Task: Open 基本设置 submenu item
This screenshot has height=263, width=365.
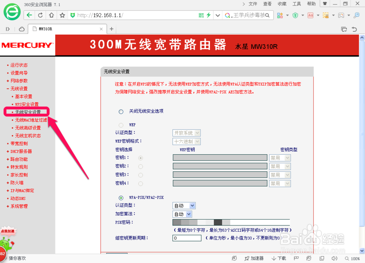Action: pyautogui.click(x=23, y=97)
